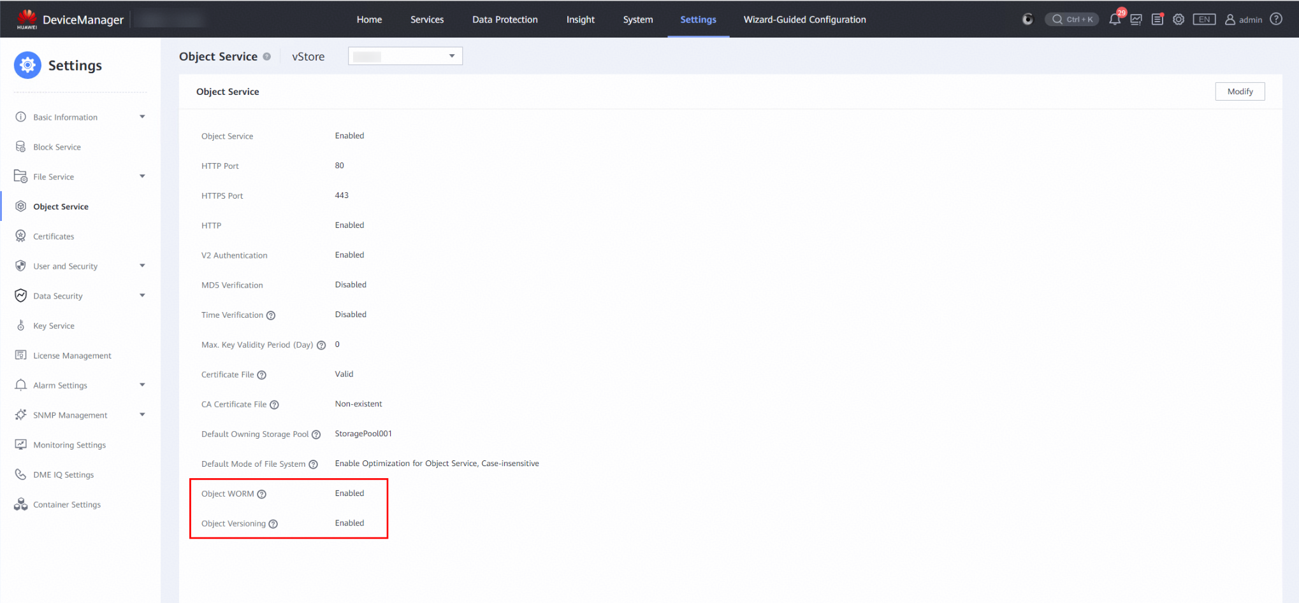Click the Modify button
The image size is (1299, 603).
point(1240,92)
